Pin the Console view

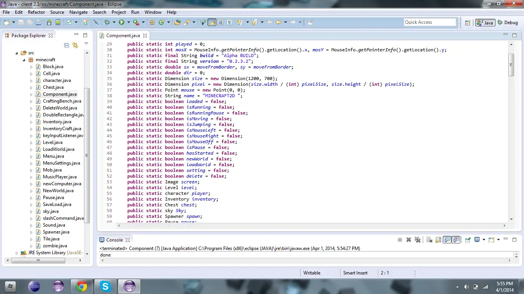[468, 240]
